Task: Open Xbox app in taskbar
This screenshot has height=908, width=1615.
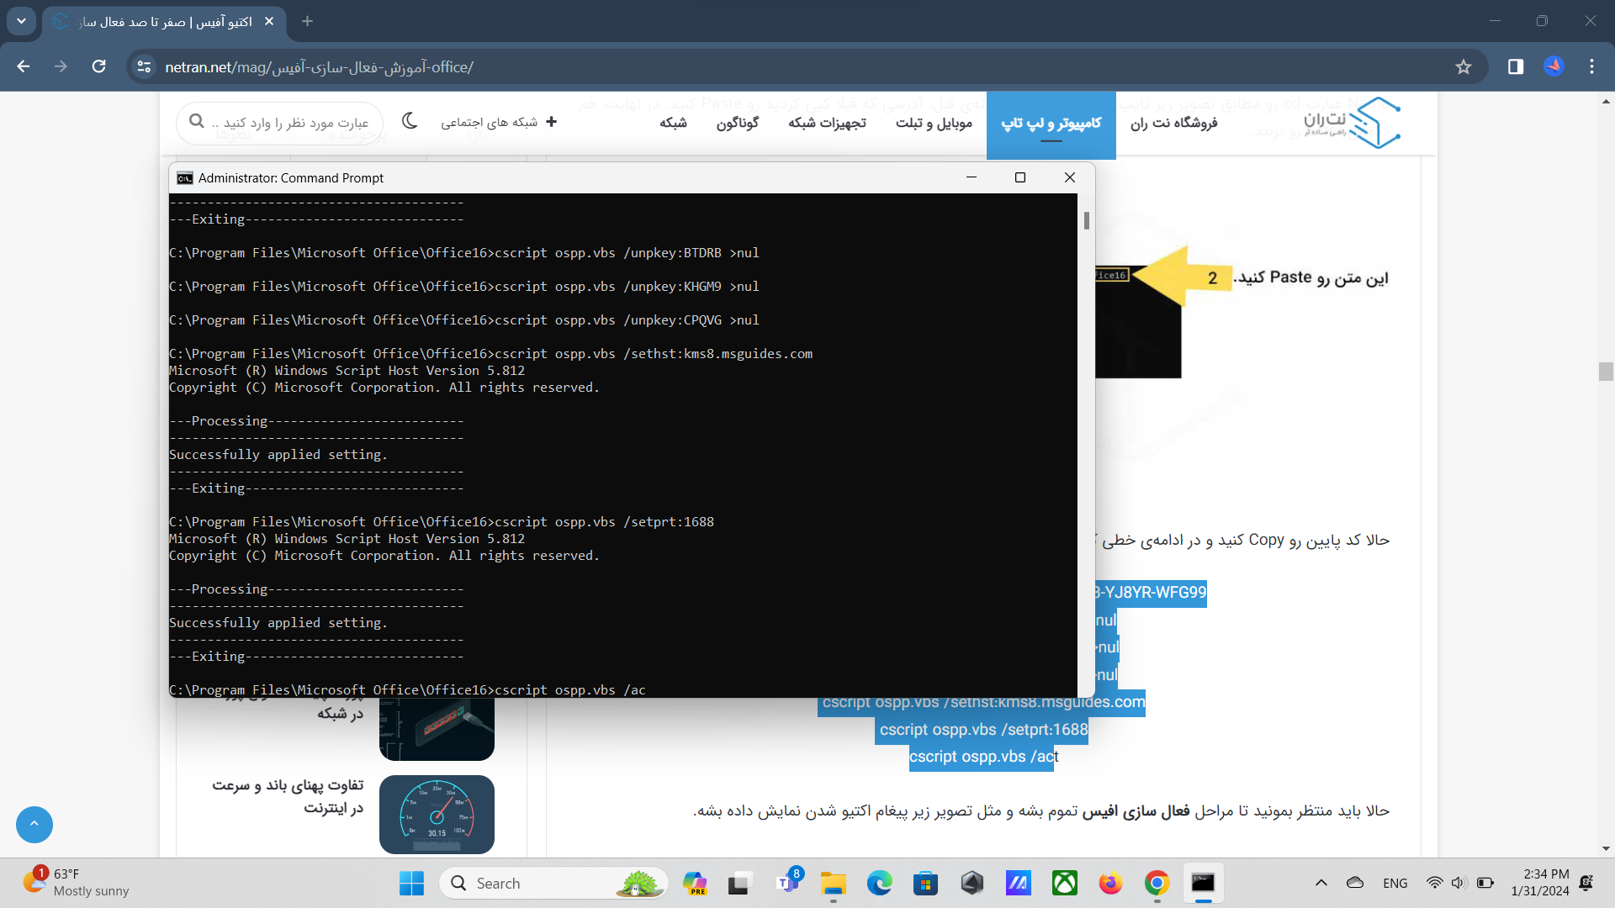Action: click(x=1064, y=883)
